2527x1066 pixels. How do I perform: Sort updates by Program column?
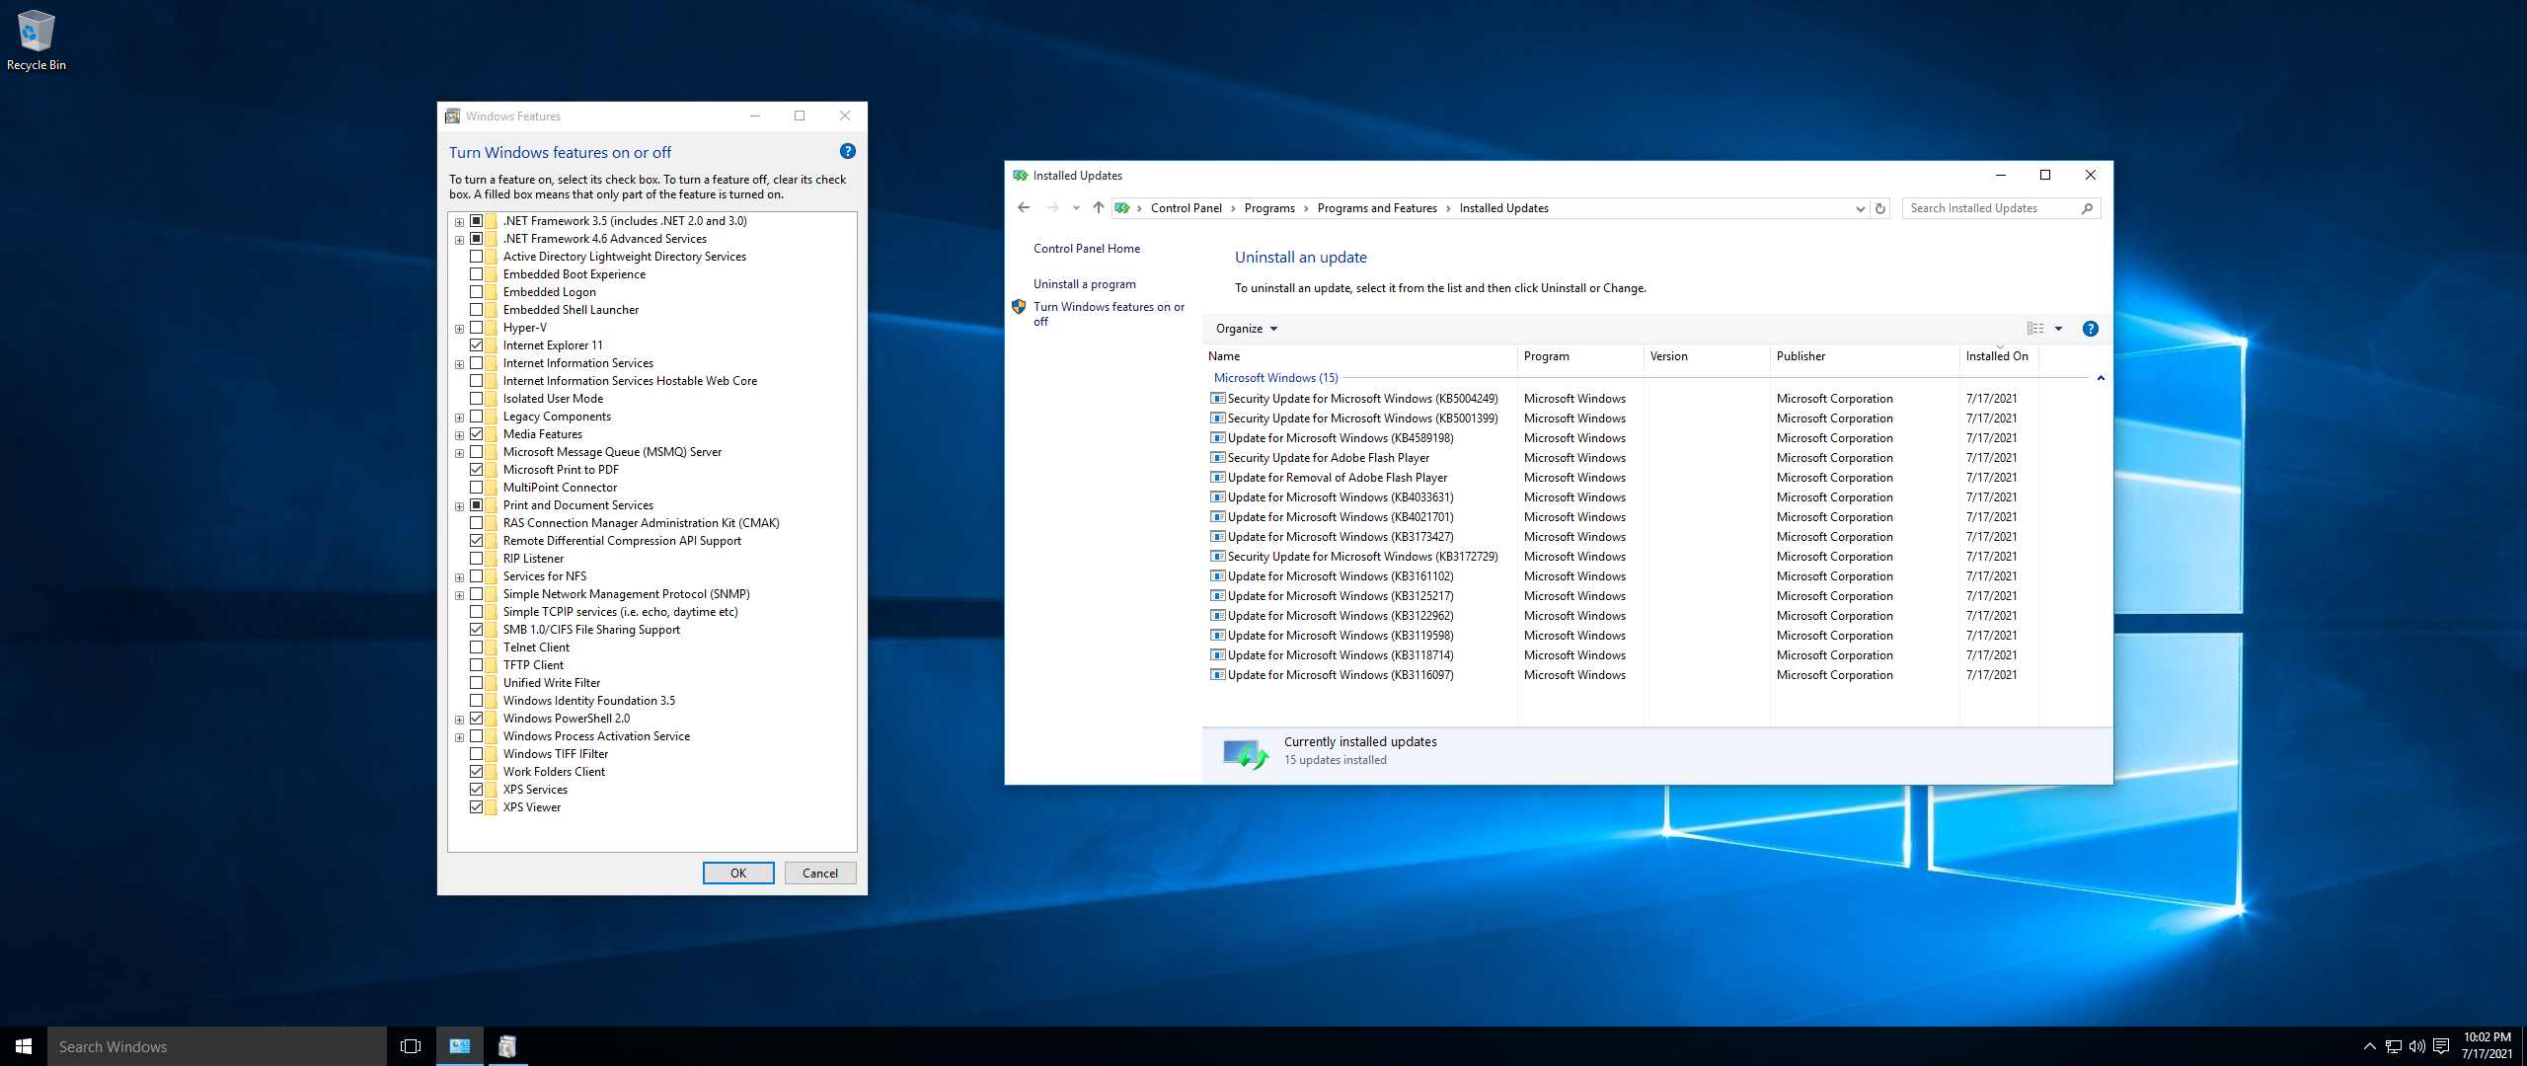tap(1580, 356)
